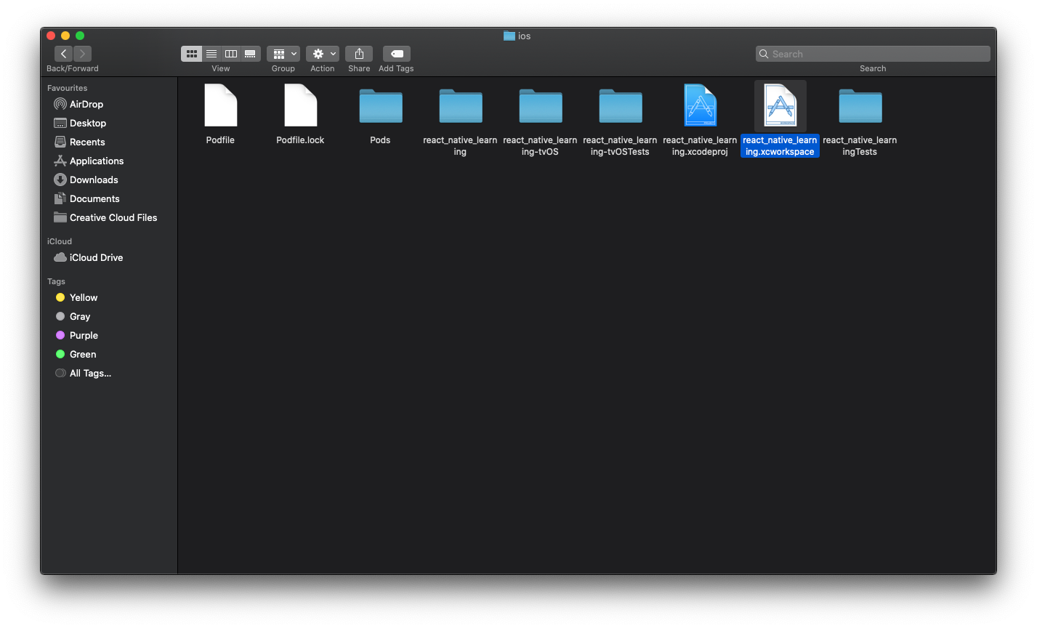Click the Pods folder name label
1037x628 pixels.
point(380,140)
